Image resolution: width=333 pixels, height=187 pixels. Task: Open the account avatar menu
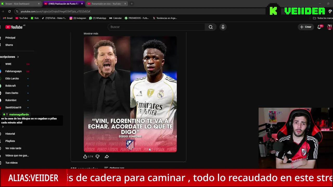(x=330, y=27)
